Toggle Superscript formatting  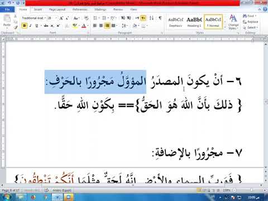tap(58, 26)
